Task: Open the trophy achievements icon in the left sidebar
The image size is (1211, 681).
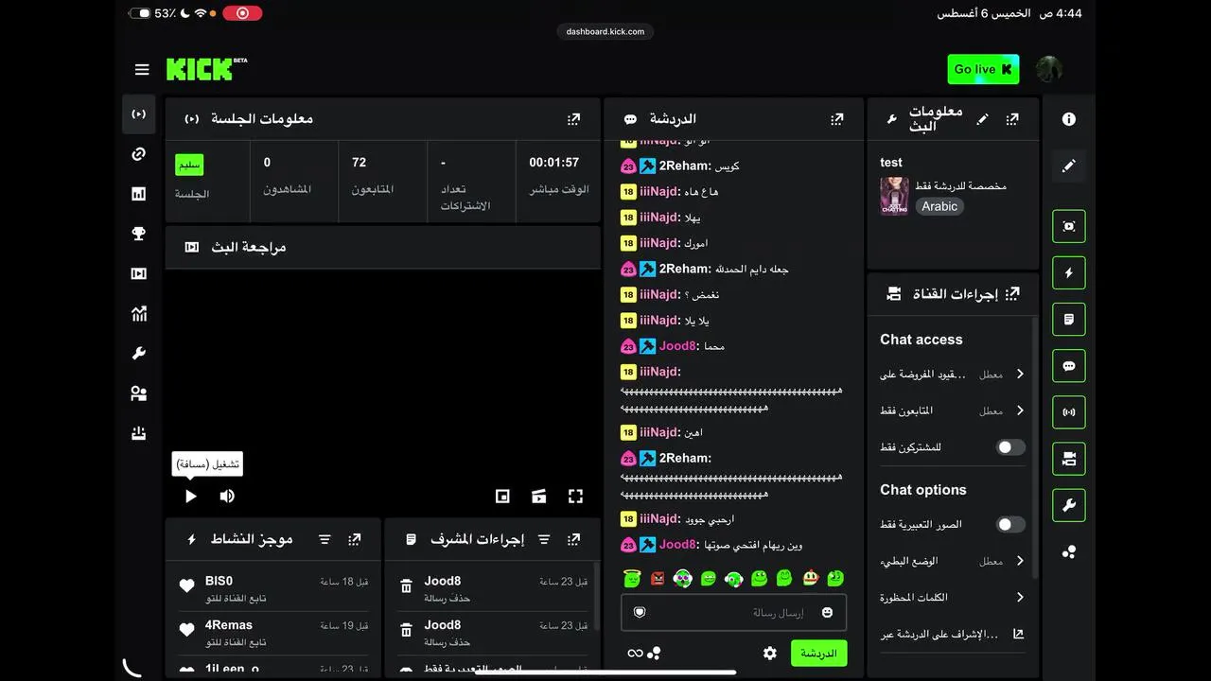Action: click(139, 234)
